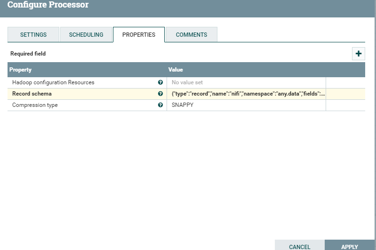
Task: Open help icon for Hadoop configuration Resources
Action: [160, 82]
